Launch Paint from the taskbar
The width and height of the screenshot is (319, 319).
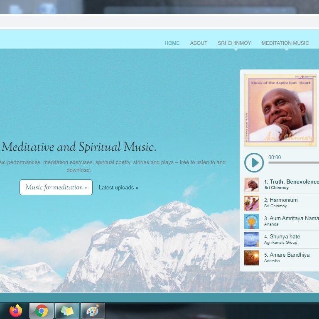[x=93, y=311]
